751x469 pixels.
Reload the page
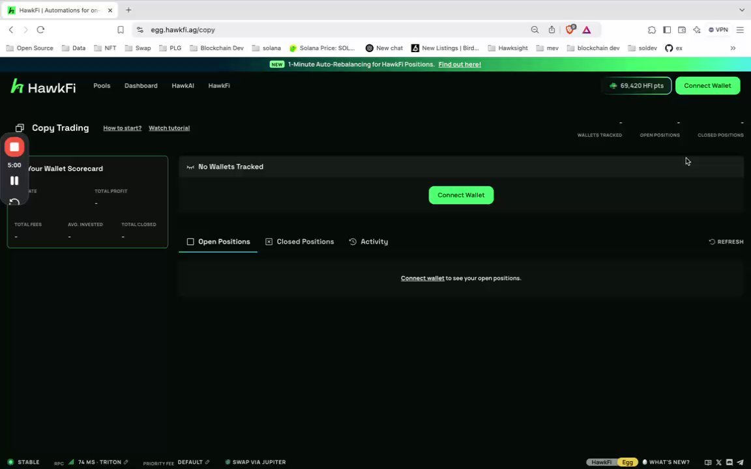(40, 30)
